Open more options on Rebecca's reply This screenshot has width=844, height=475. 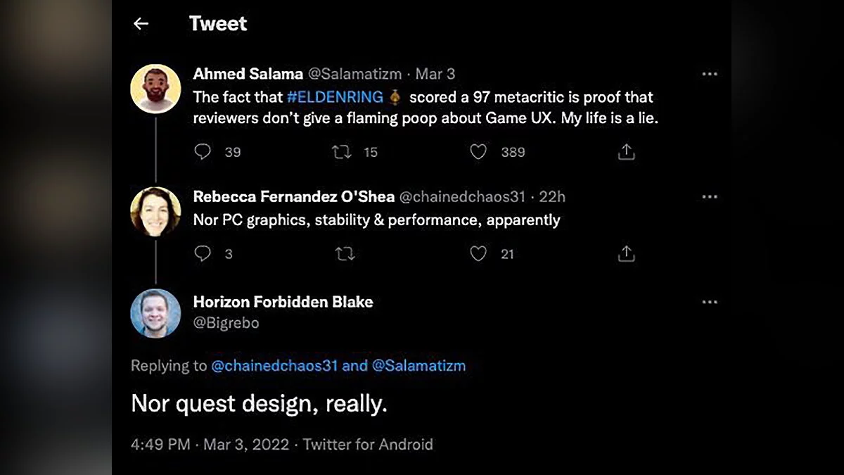click(710, 197)
